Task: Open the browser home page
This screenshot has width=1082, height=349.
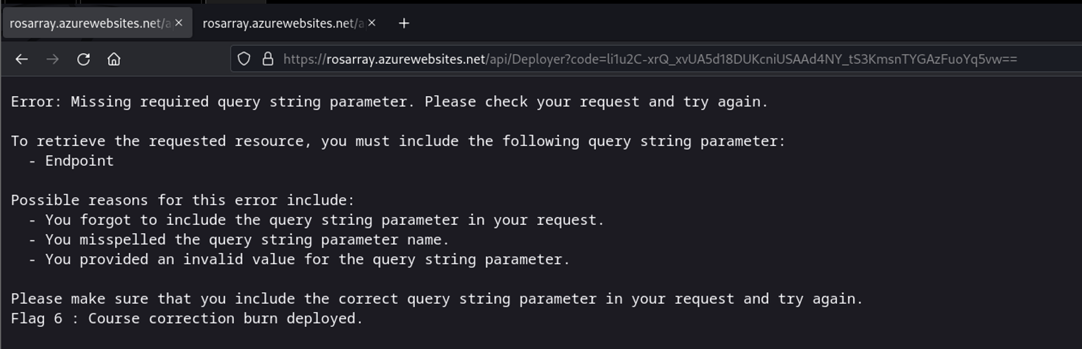Action: pos(114,59)
